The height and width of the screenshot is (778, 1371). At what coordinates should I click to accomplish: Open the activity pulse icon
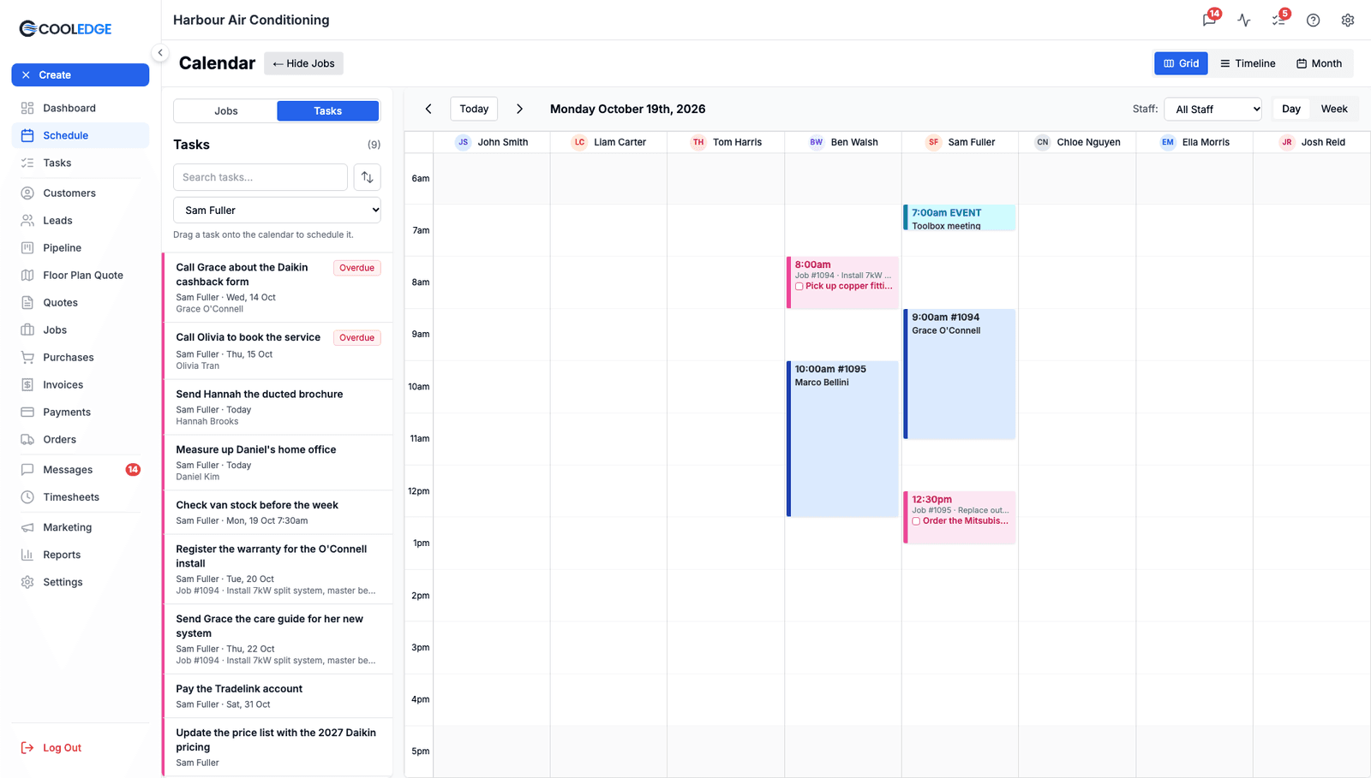point(1244,20)
